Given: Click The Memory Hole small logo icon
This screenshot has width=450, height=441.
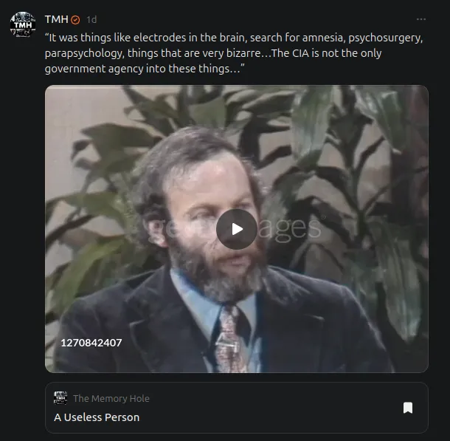Looking at the screenshot, I should click(x=60, y=398).
